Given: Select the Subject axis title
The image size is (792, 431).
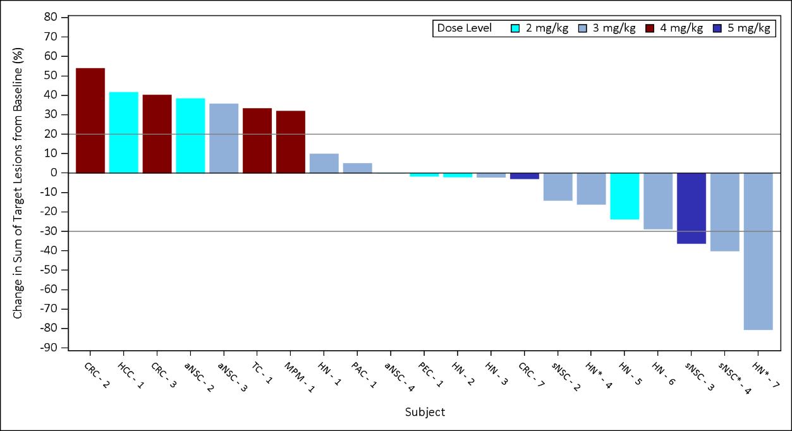Looking at the screenshot, I should coord(425,412).
